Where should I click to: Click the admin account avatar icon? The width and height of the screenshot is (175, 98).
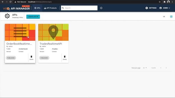click(x=161, y=8)
